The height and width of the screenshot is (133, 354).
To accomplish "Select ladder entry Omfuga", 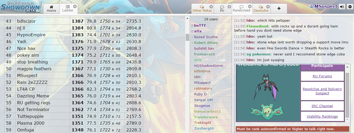I will tap(74, 130).
